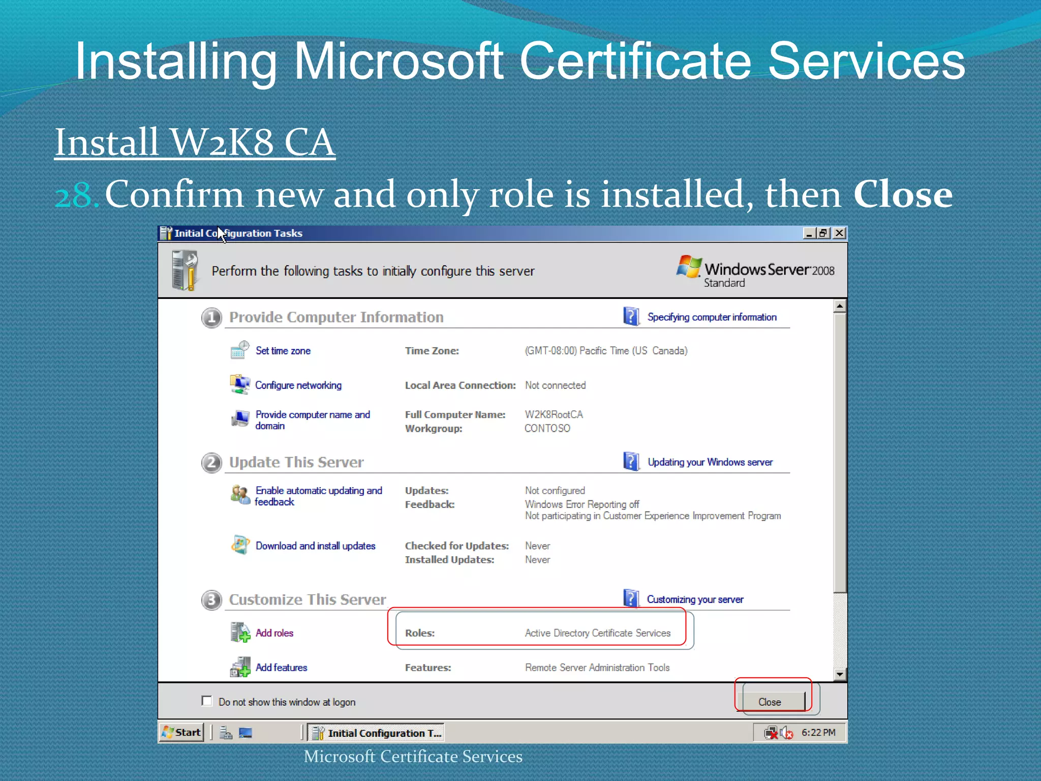Open help icon beside Customizing your server
Image resolution: width=1041 pixels, height=781 pixels.
coord(631,598)
